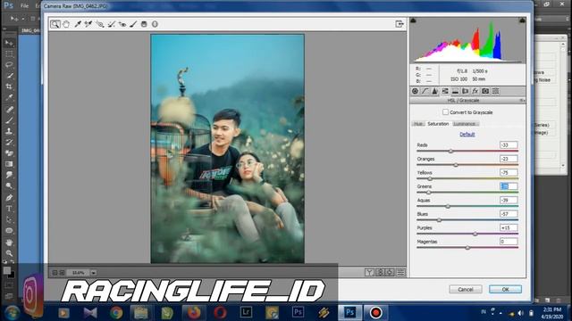
Task: Open the Effects fx panel icon
Action: tap(475, 91)
